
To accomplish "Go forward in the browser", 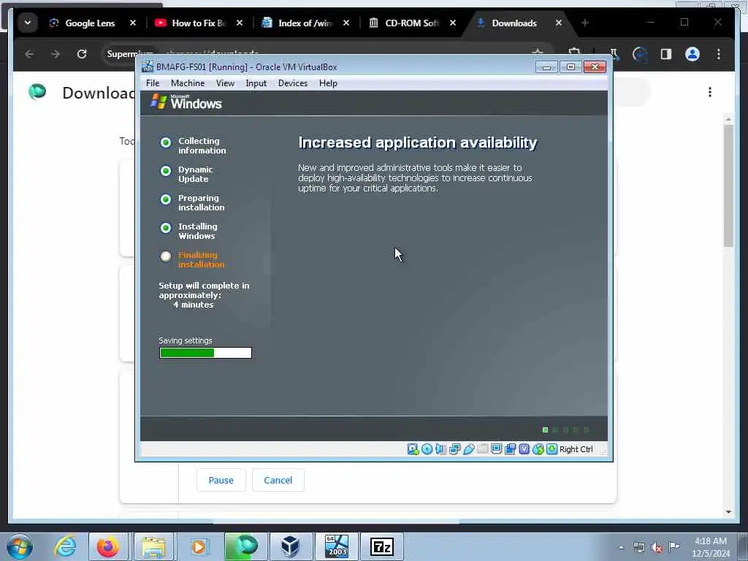I will click(56, 54).
